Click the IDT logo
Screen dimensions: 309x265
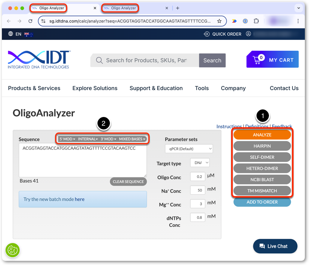click(x=39, y=60)
